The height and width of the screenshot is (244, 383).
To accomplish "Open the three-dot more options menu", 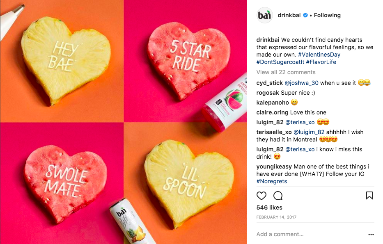I will click(371, 235).
